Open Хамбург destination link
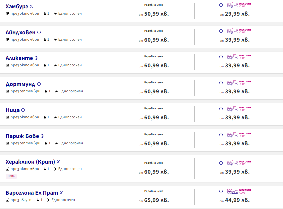This screenshot has width=283, height=209. (x=17, y=6)
